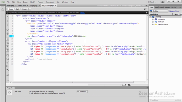Click the Select Parent Tag icon
This screenshot has height=102, width=182.
click(x=8, y=30)
